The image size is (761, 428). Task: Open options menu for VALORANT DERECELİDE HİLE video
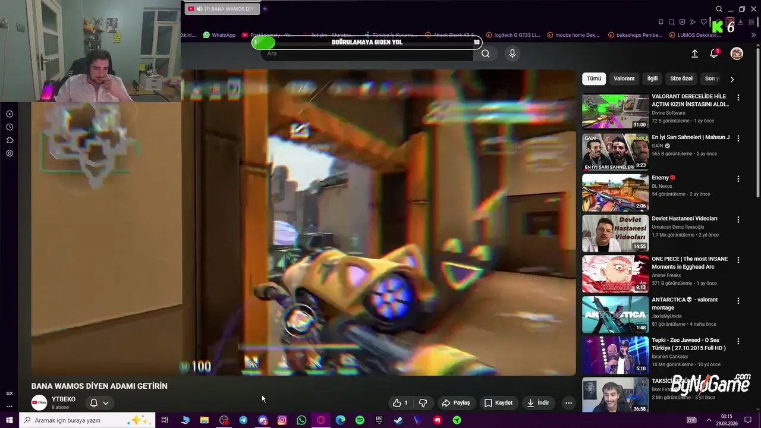[738, 97]
